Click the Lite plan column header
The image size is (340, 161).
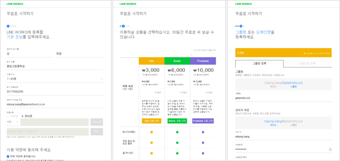(x=152, y=61)
